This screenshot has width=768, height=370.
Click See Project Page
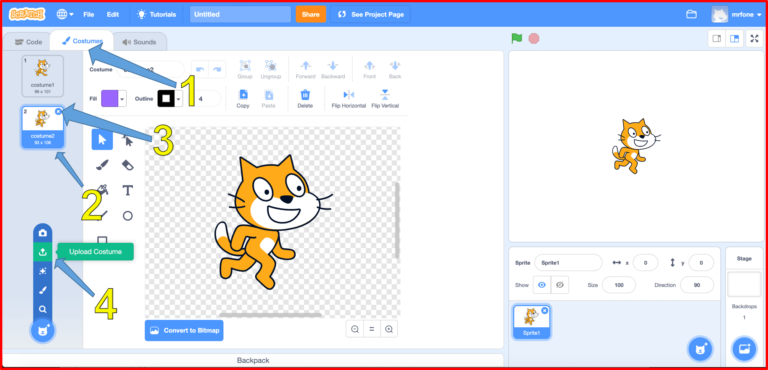[370, 14]
